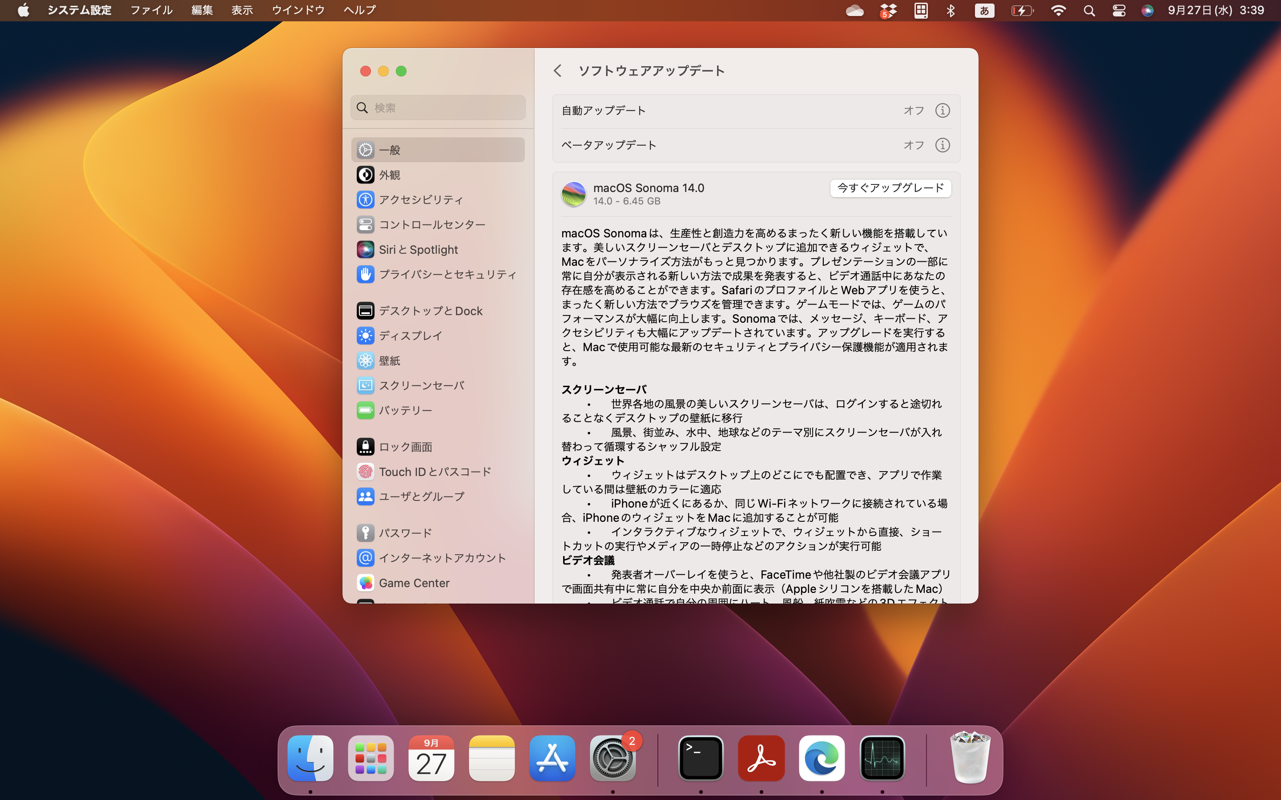The image size is (1281, 800).
Task: Open Microsoft Edge from the Dock
Action: click(x=821, y=758)
